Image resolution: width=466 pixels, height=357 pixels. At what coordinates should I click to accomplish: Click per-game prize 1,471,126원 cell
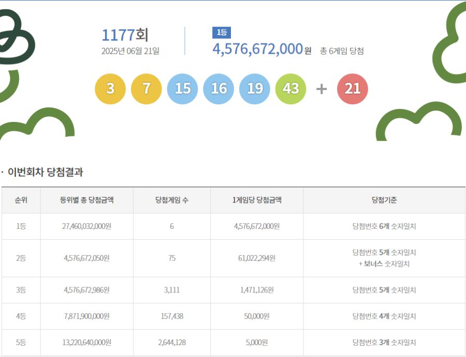257,290
